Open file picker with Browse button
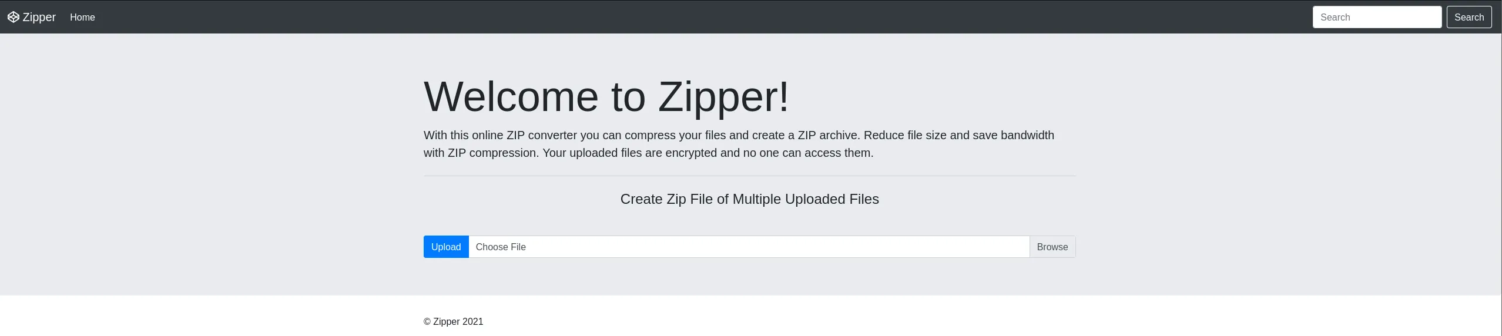 click(1052, 247)
